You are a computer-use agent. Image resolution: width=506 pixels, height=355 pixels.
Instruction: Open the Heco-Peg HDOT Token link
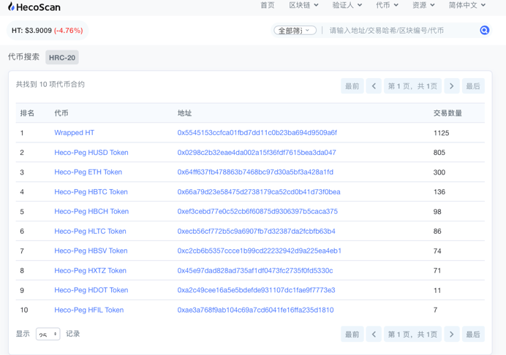(x=91, y=290)
